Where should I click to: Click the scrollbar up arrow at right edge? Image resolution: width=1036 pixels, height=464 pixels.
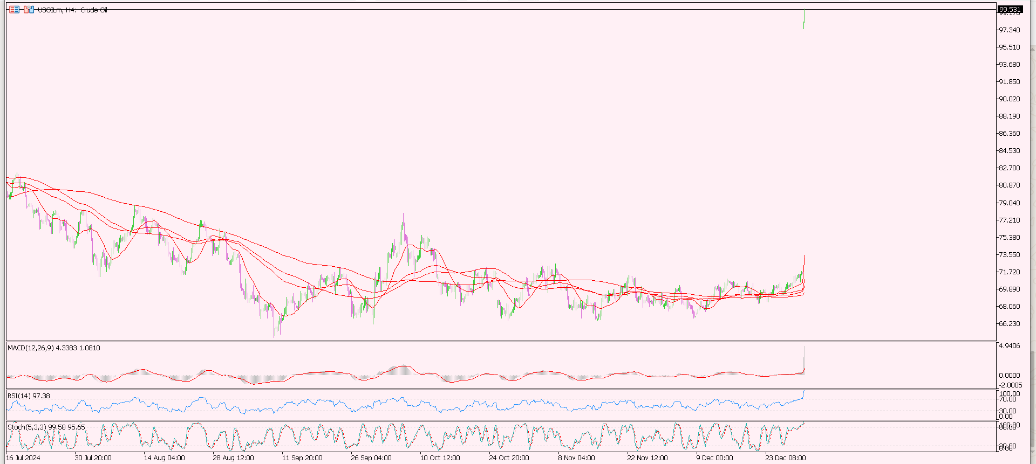(x=1033, y=50)
